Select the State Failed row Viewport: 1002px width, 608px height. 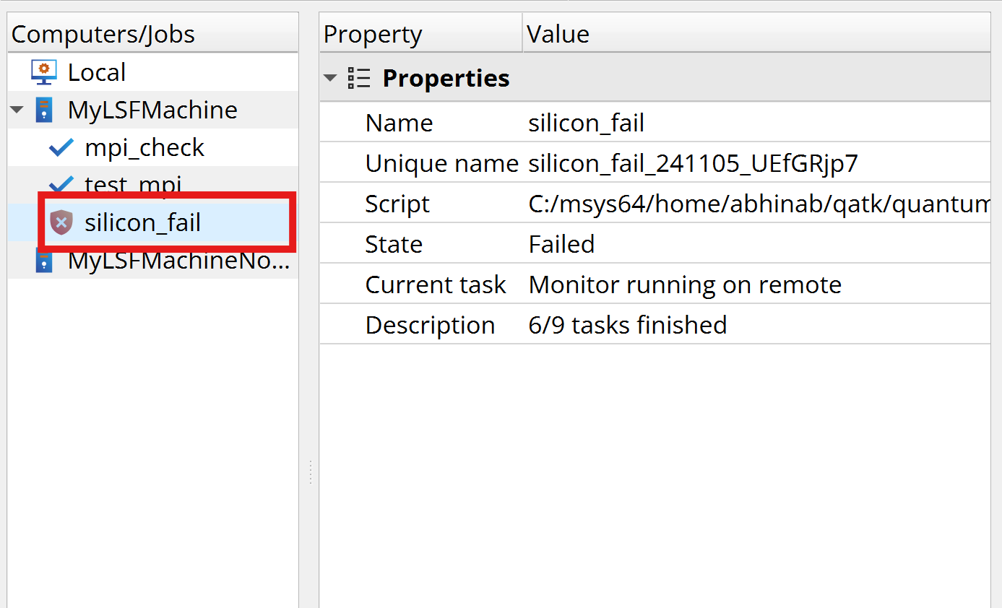point(655,244)
